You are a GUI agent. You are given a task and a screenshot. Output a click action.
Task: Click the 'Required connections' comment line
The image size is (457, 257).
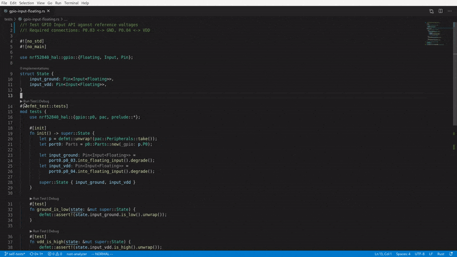pyautogui.click(x=85, y=30)
